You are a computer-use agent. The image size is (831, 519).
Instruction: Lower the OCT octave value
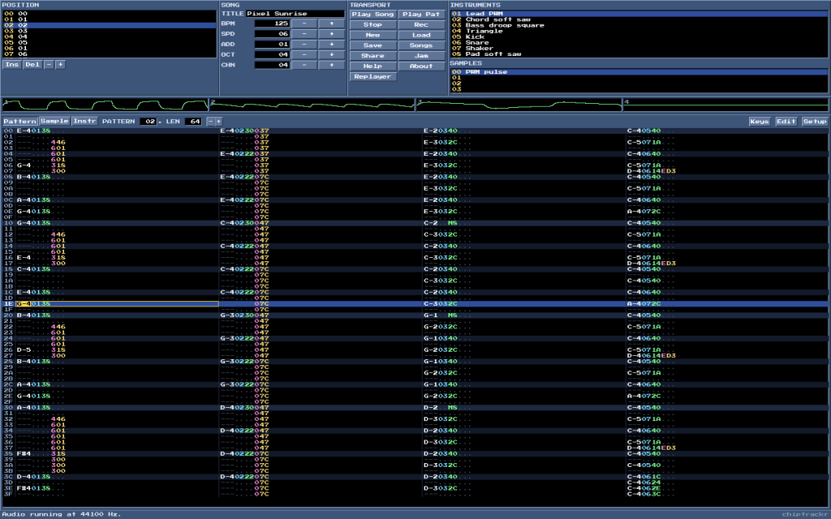click(304, 54)
